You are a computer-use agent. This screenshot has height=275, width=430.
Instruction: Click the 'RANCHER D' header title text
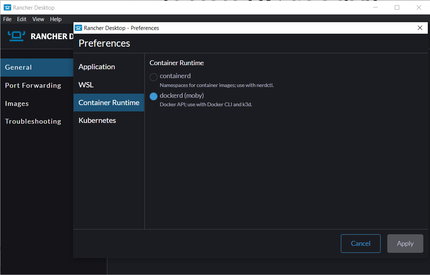[x=52, y=36]
